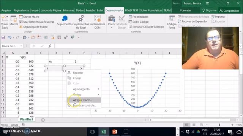Expand the Inserir controls dropdown
Screen dimensions: 243x136
[x=112, y=28]
